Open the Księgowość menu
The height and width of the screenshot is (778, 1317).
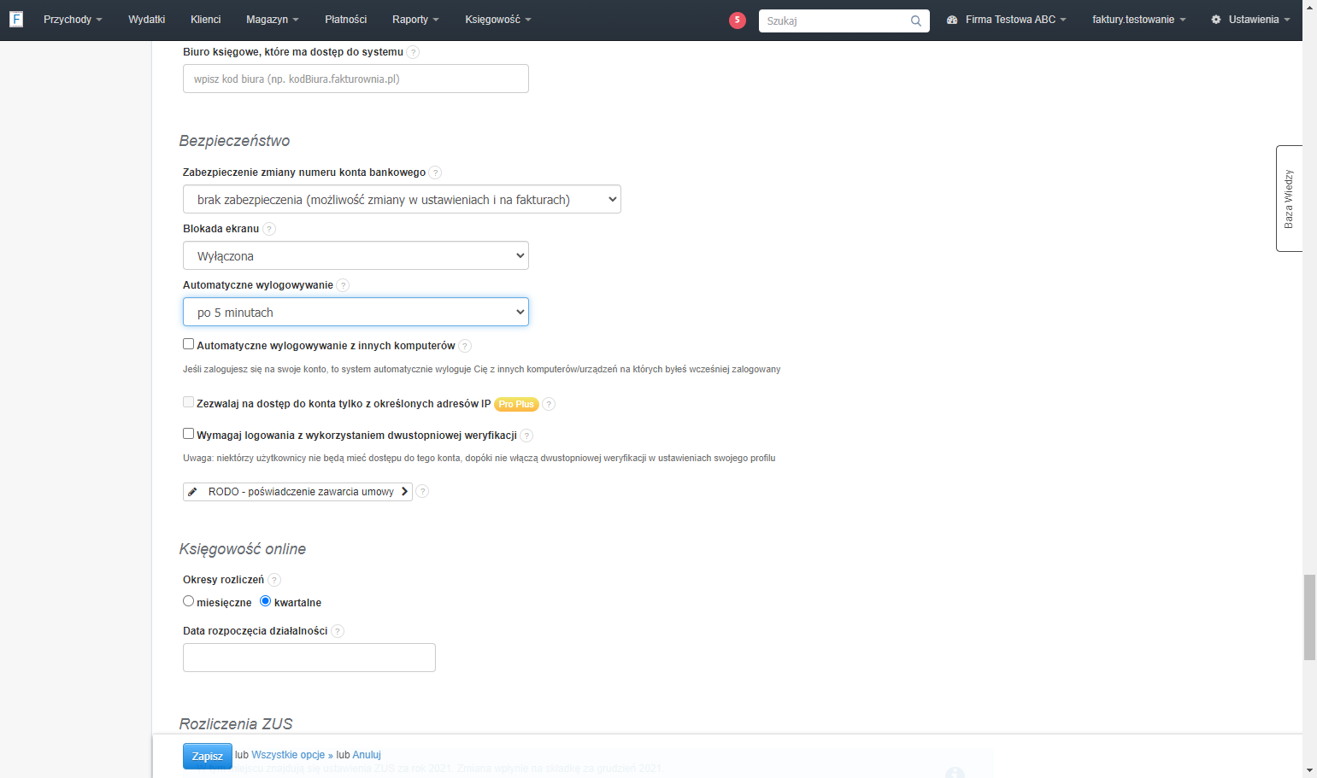tap(498, 20)
